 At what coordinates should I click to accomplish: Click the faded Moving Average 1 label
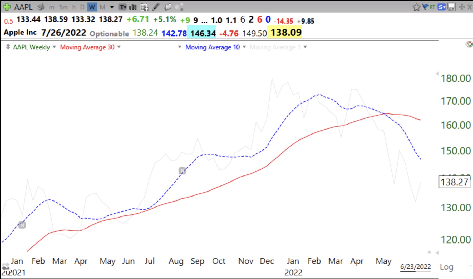pyautogui.click(x=275, y=47)
